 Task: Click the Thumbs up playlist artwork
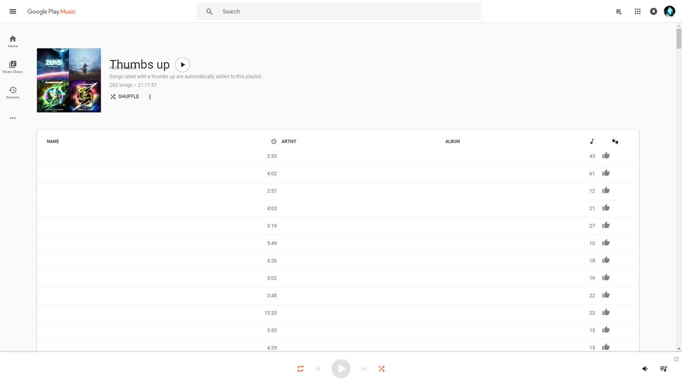tap(69, 80)
